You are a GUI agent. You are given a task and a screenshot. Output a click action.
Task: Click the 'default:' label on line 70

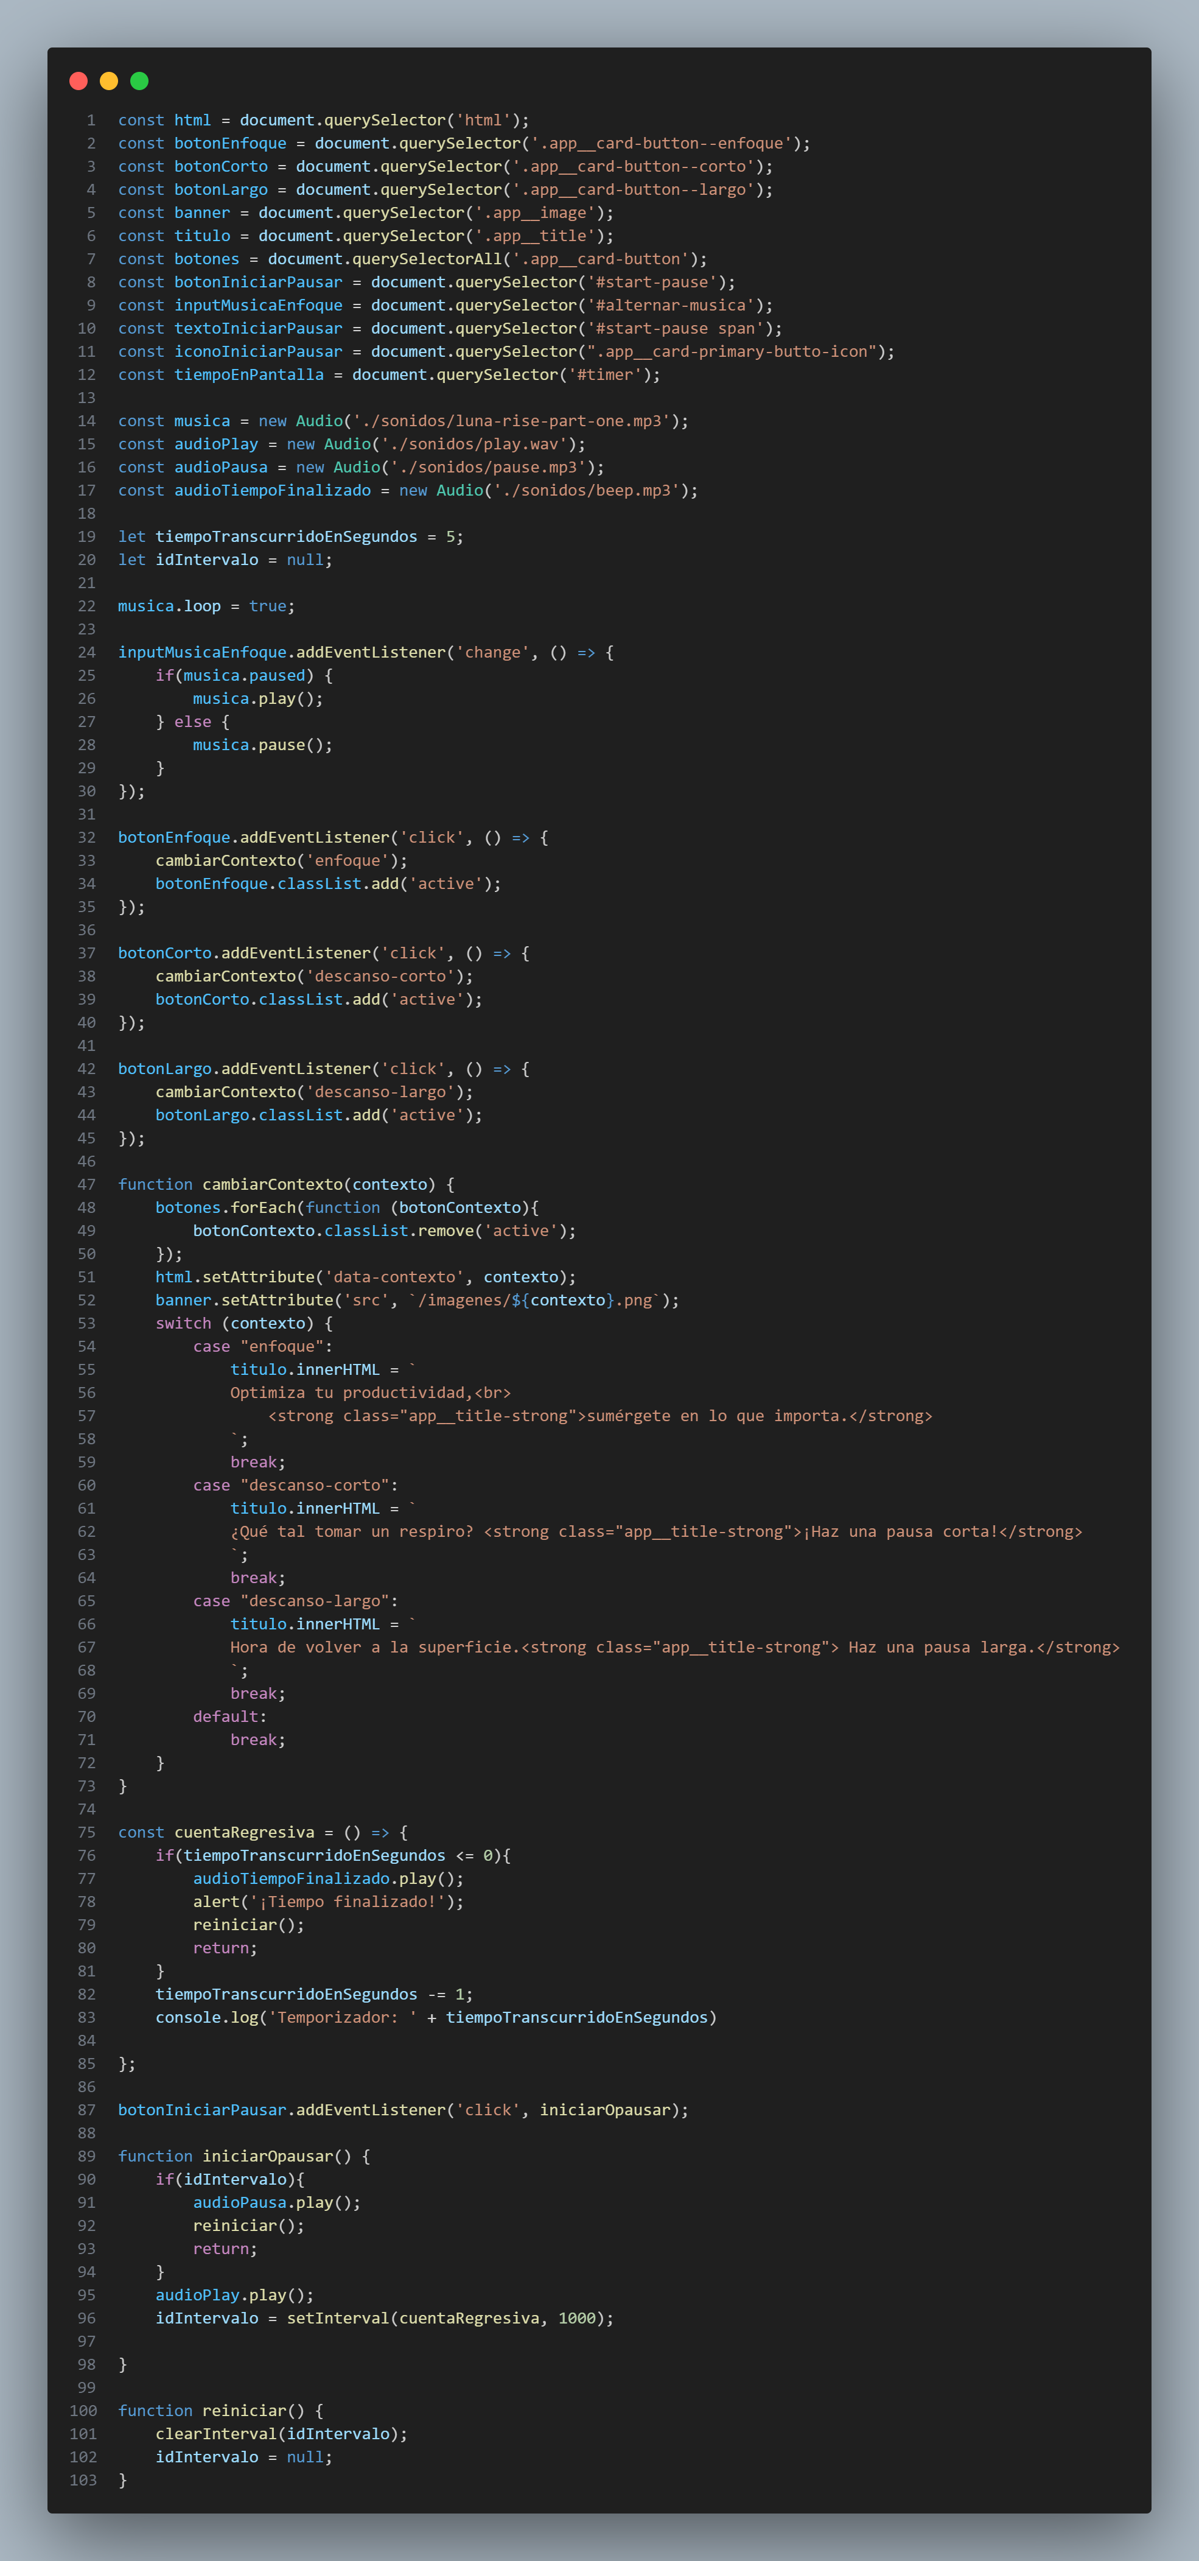(229, 1717)
